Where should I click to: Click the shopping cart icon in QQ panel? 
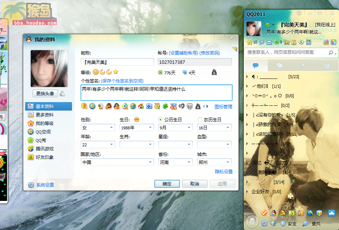287,42
